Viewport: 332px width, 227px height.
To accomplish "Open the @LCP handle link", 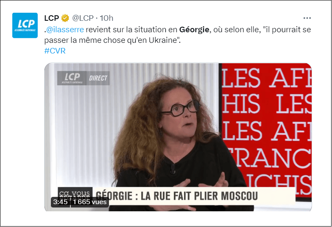I will click(x=83, y=18).
